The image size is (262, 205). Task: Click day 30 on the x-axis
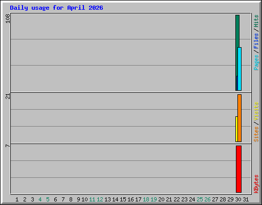coord(238,199)
